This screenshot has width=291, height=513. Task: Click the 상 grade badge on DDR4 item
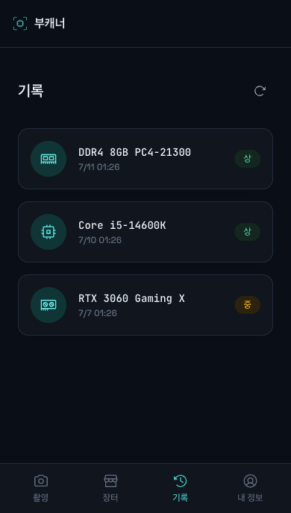(x=248, y=159)
